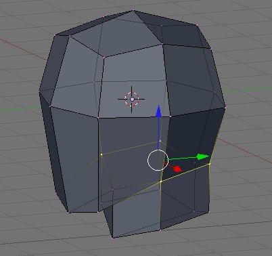
Task: Select the highlighted vertex where the yellow edges cross on the neck front
Action: [161, 182]
